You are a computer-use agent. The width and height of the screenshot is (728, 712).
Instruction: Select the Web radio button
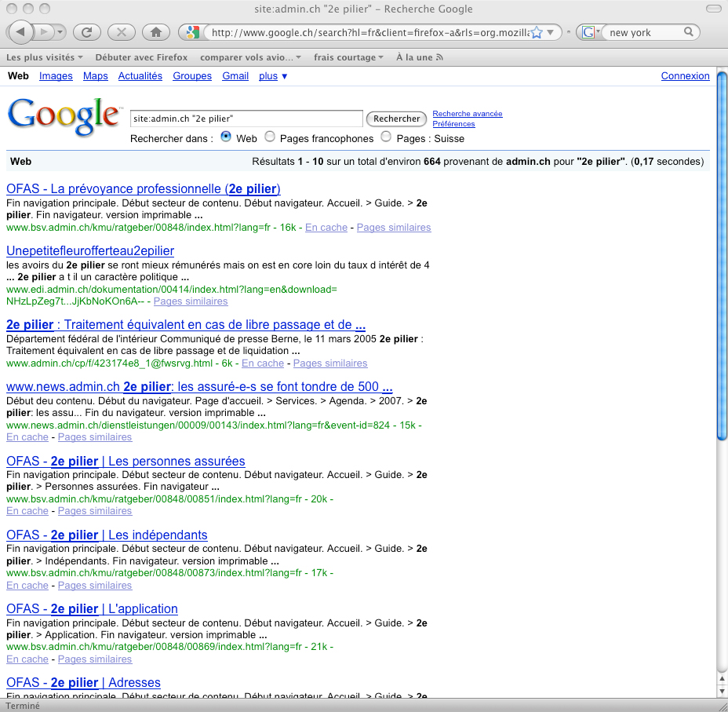[x=226, y=137]
